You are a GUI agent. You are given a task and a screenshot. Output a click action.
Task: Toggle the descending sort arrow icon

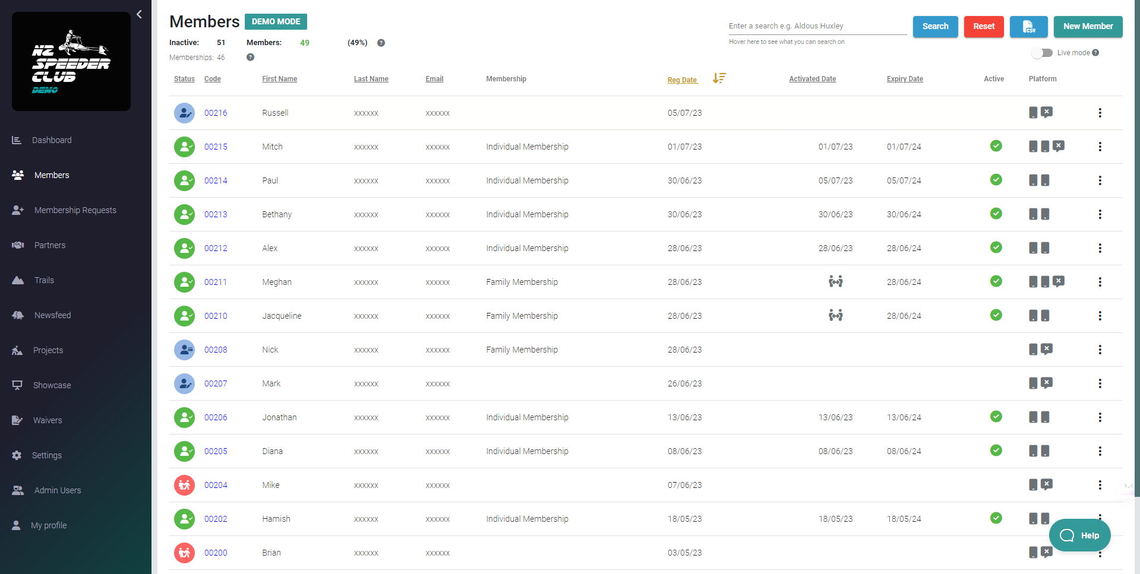click(x=719, y=78)
